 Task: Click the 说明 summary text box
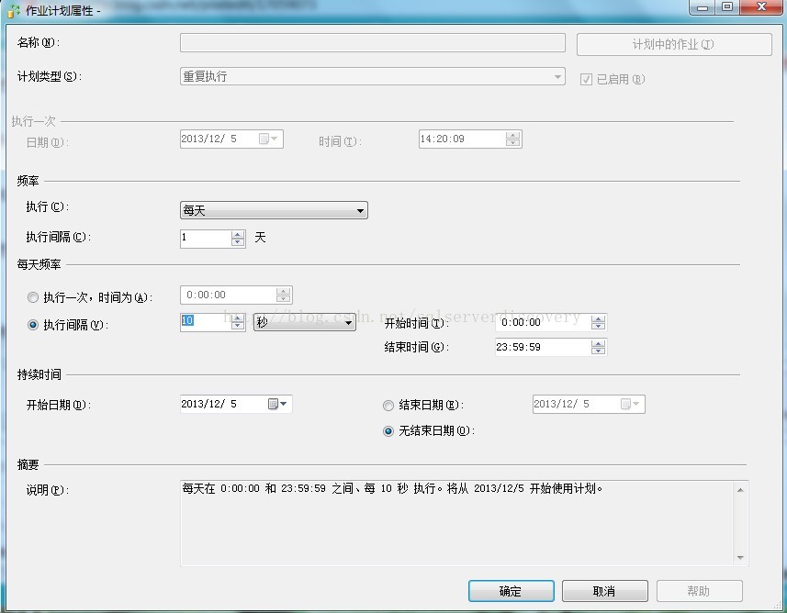465,523
